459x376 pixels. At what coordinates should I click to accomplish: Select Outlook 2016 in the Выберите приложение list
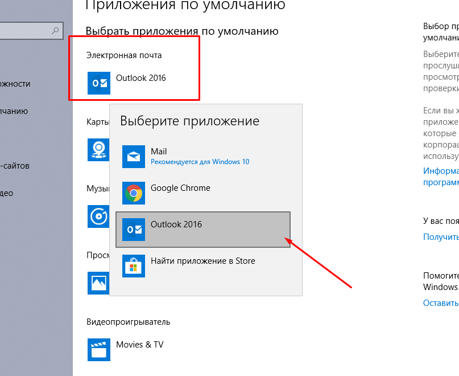coord(203,230)
